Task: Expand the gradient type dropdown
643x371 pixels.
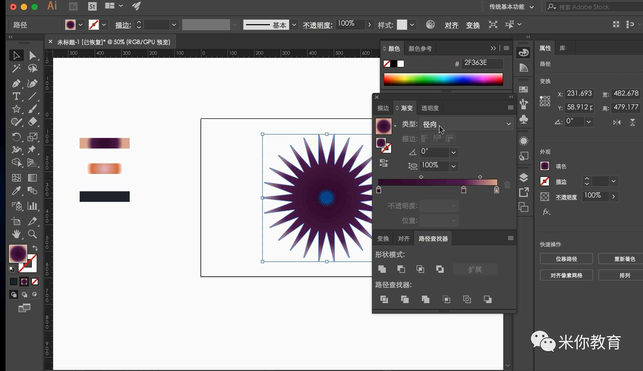Action: click(x=509, y=124)
